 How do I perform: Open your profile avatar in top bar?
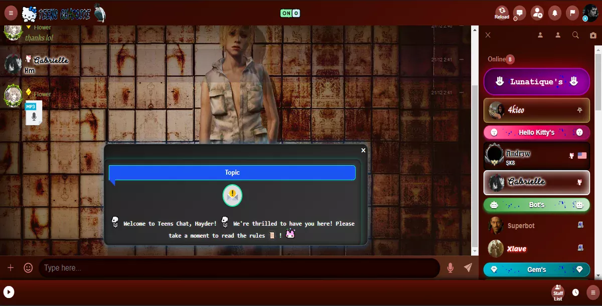click(x=590, y=13)
